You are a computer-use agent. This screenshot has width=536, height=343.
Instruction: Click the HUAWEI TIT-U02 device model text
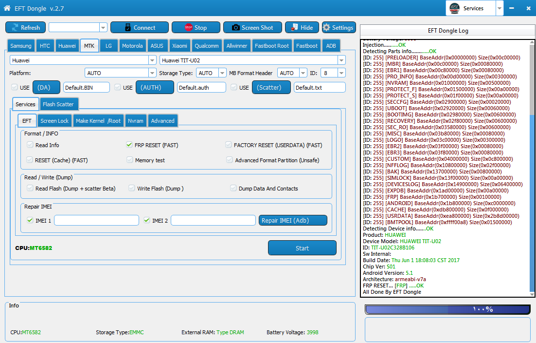coord(420,241)
